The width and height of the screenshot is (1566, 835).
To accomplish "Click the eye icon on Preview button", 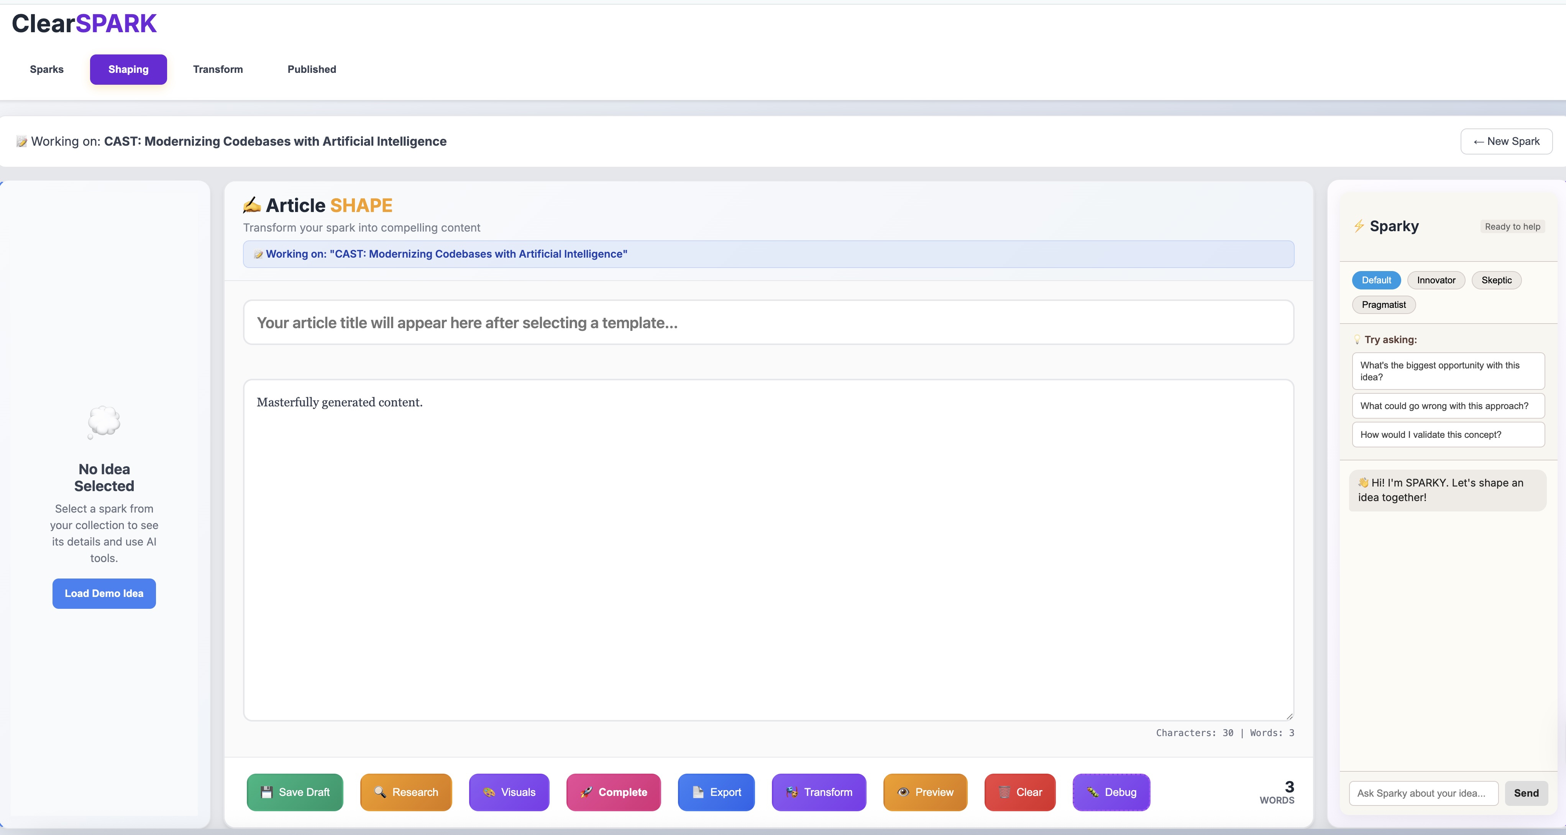I will coord(903,792).
